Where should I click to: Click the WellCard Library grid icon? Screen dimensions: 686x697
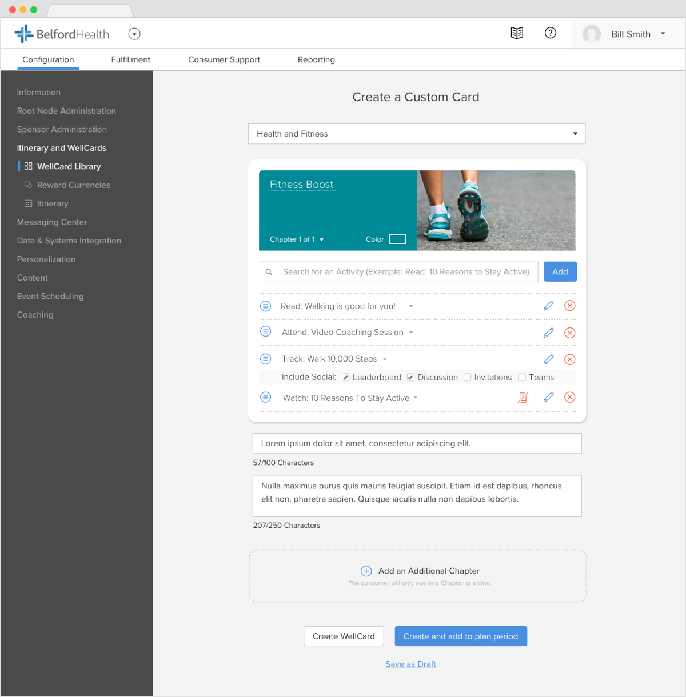click(28, 166)
